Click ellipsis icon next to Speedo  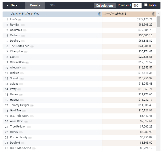pos(22,78)
